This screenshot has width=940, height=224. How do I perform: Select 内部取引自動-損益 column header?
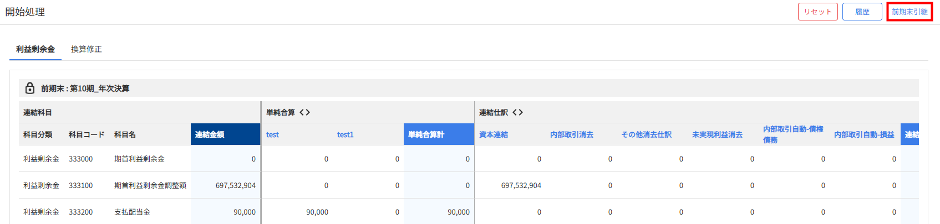point(864,134)
